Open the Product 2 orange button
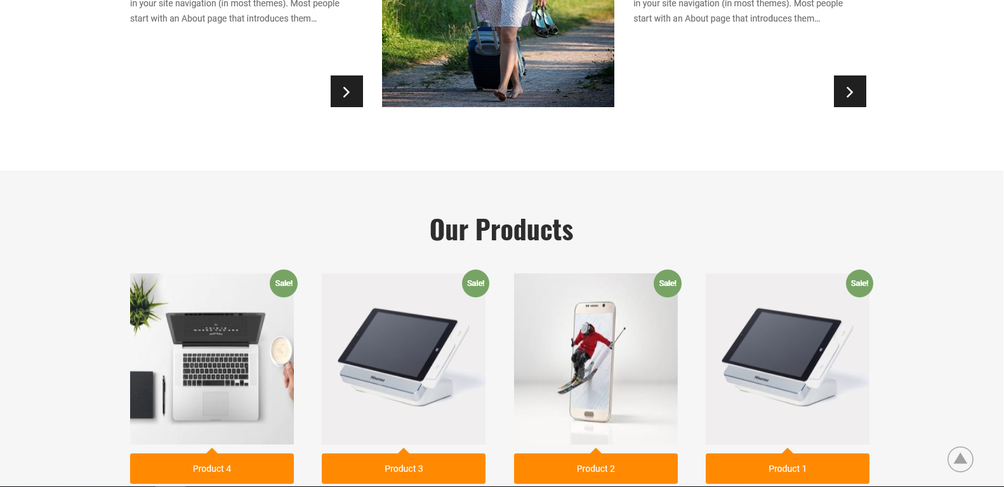The height and width of the screenshot is (487, 1004). [596, 469]
